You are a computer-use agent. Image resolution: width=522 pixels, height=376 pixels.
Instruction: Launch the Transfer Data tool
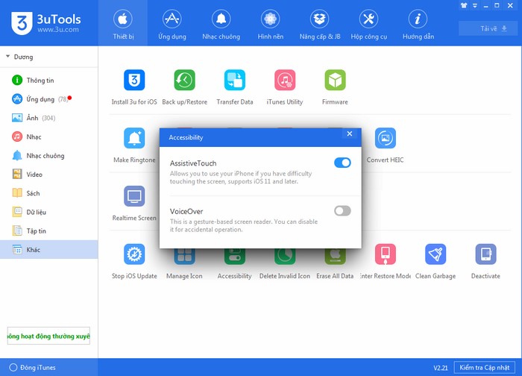235,81
